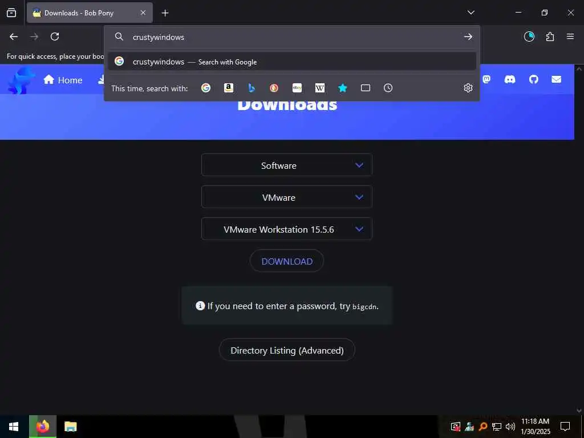Click the bigcdn password text

(364, 307)
